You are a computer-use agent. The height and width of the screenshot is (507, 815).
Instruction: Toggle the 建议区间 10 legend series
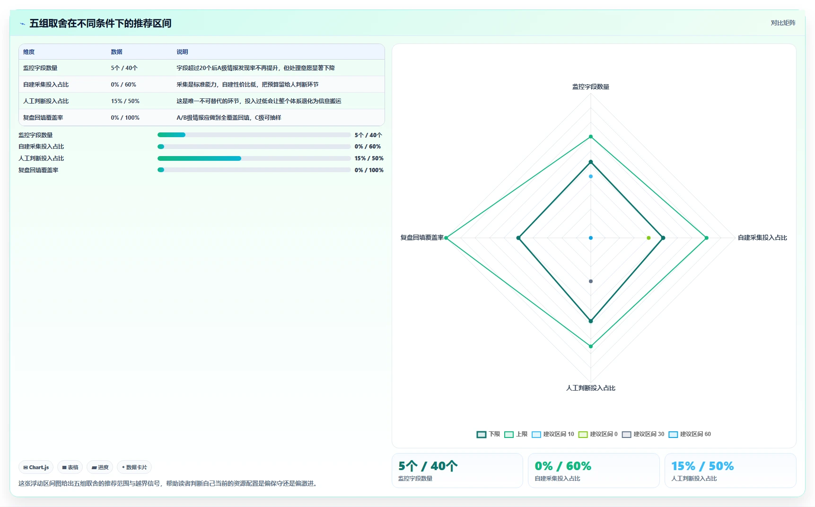point(553,434)
